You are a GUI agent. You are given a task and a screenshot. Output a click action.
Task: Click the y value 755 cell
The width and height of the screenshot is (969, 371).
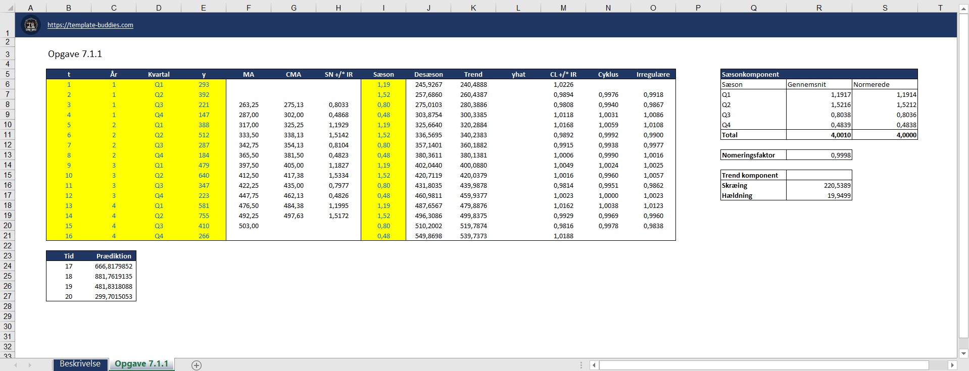[204, 216]
